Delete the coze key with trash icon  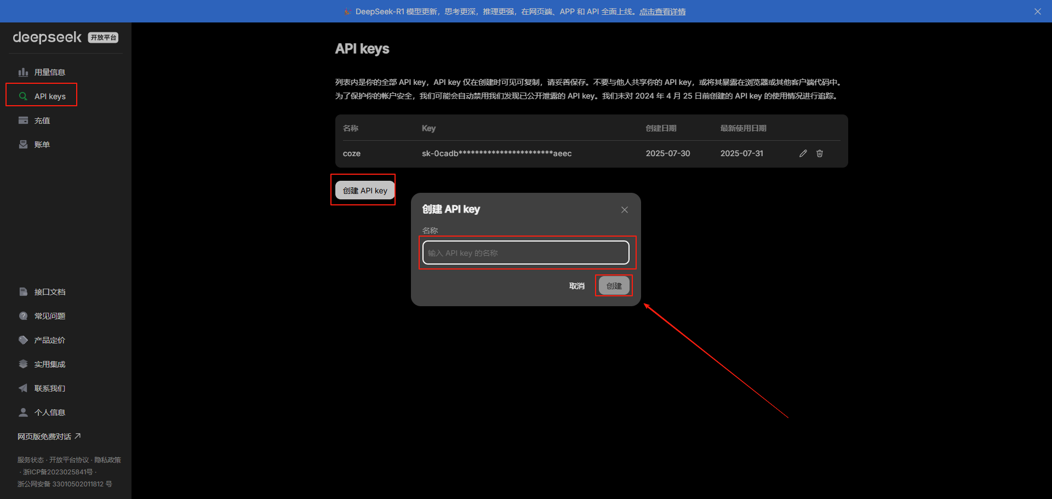tap(820, 153)
